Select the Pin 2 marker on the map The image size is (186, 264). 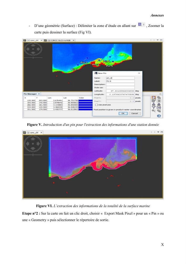point(87,58)
